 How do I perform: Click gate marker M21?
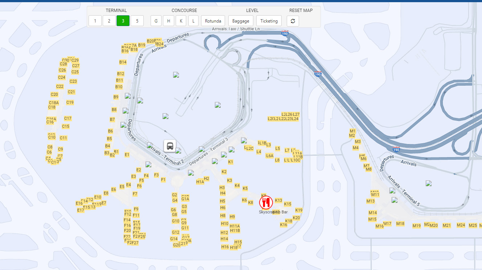(x=447, y=225)
